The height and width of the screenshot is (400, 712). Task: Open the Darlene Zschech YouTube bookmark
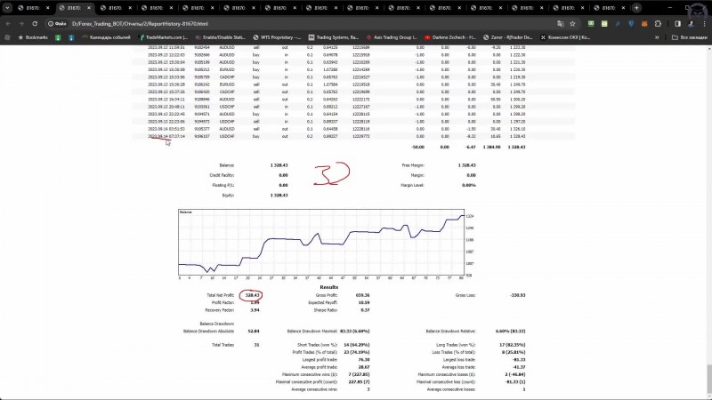(450, 37)
